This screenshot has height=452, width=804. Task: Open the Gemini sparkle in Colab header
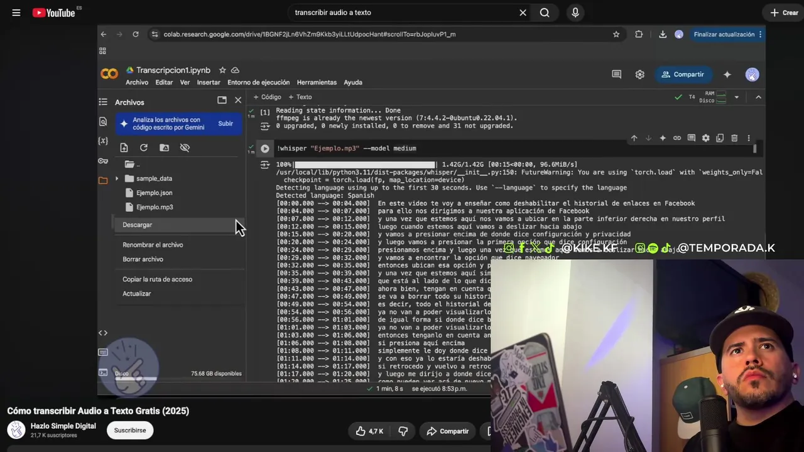[727, 74]
